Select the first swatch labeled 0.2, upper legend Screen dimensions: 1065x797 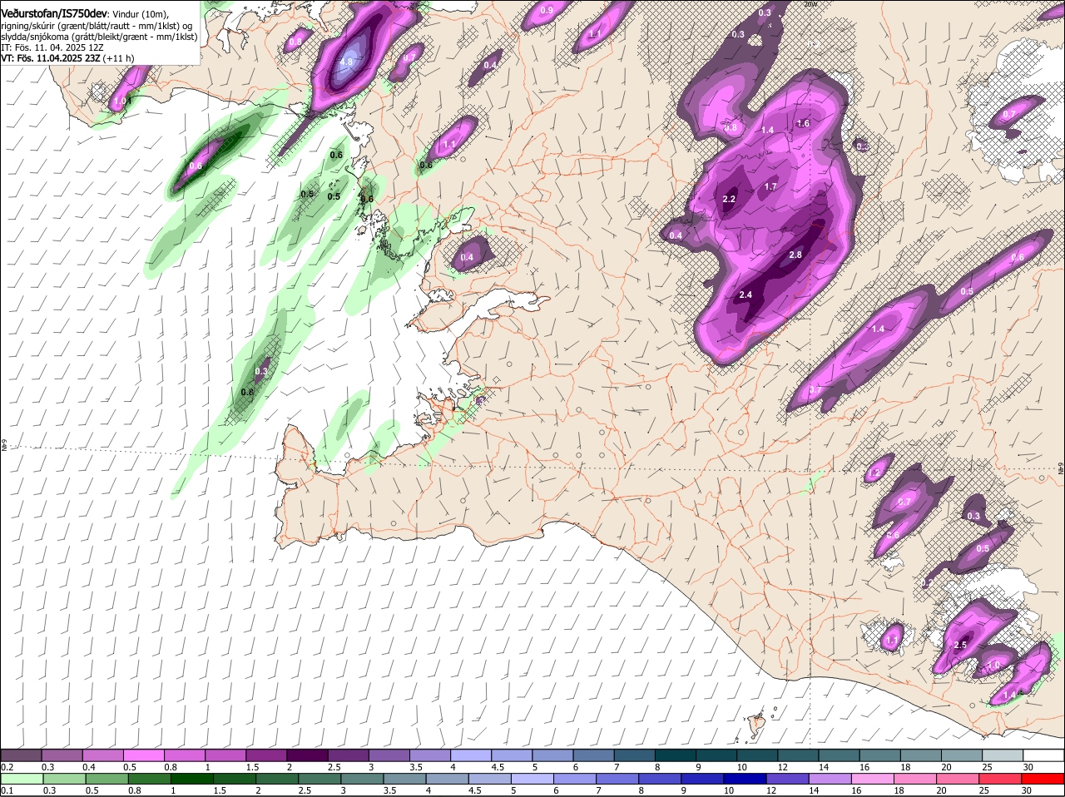coord(22,755)
